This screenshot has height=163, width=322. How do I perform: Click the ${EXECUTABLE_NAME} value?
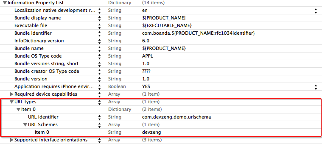point(167,25)
